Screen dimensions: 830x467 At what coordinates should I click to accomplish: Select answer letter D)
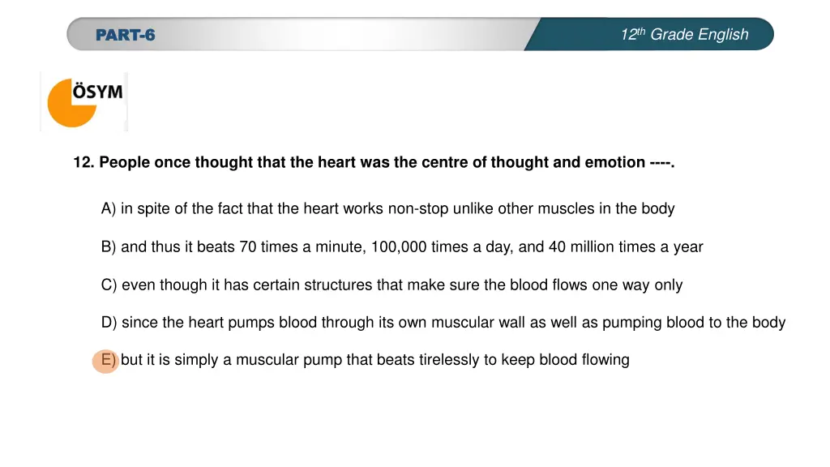[x=109, y=323]
